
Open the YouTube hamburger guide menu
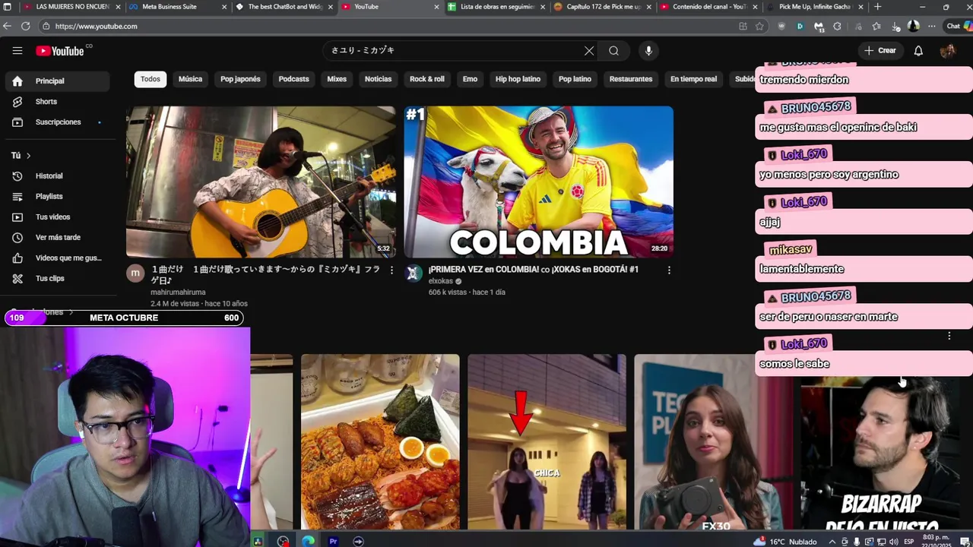pos(17,51)
